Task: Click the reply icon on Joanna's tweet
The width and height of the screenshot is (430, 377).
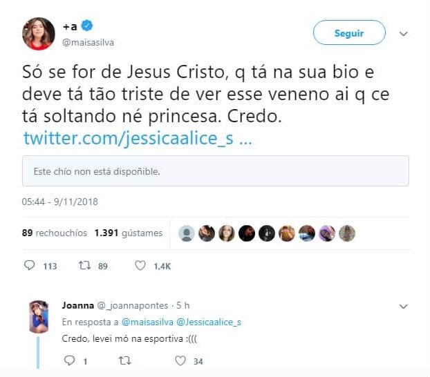Action: pos(68,360)
